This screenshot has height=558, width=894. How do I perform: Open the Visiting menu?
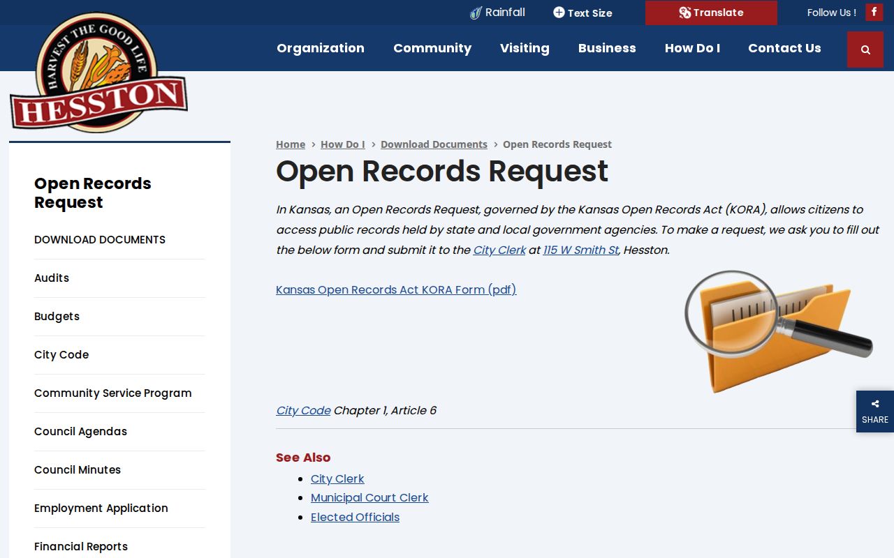pos(525,48)
